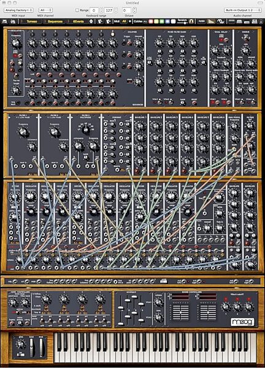265x368 pixels.
Task: Select the yellow cable color swatch
Action: click(x=156, y=21)
